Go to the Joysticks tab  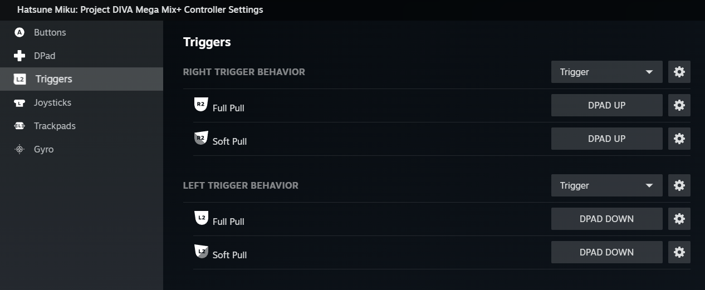(52, 102)
